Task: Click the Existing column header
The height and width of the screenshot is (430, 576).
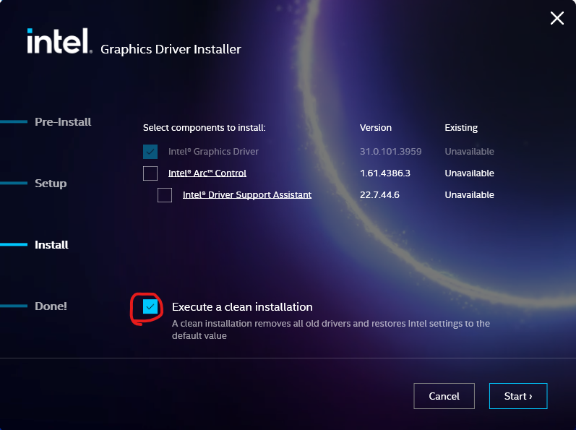Action: pyautogui.click(x=461, y=127)
